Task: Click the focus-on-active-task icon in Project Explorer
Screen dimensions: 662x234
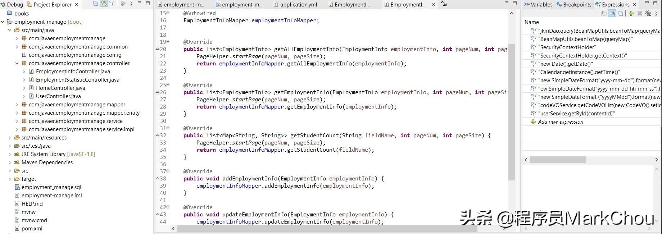Action: [x=123, y=4]
